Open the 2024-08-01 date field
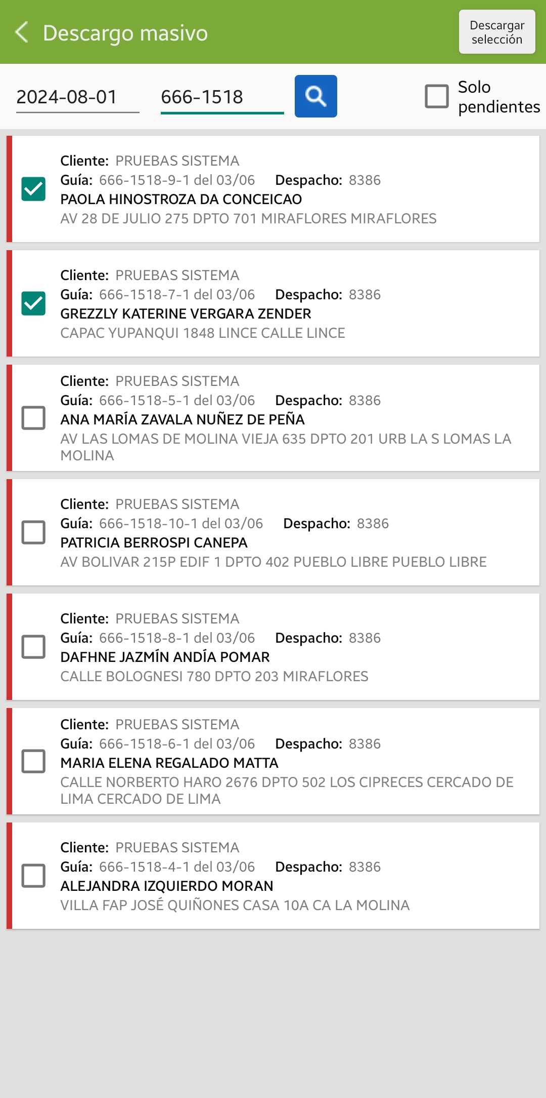Screen dimensions: 546x1098 pos(77,97)
